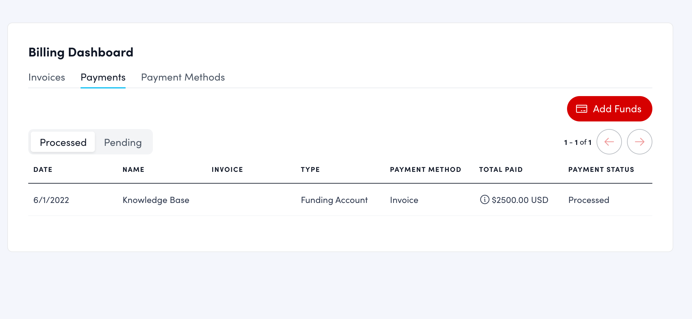The width and height of the screenshot is (692, 319).
Task: Click the NAME column header
Action: point(133,170)
